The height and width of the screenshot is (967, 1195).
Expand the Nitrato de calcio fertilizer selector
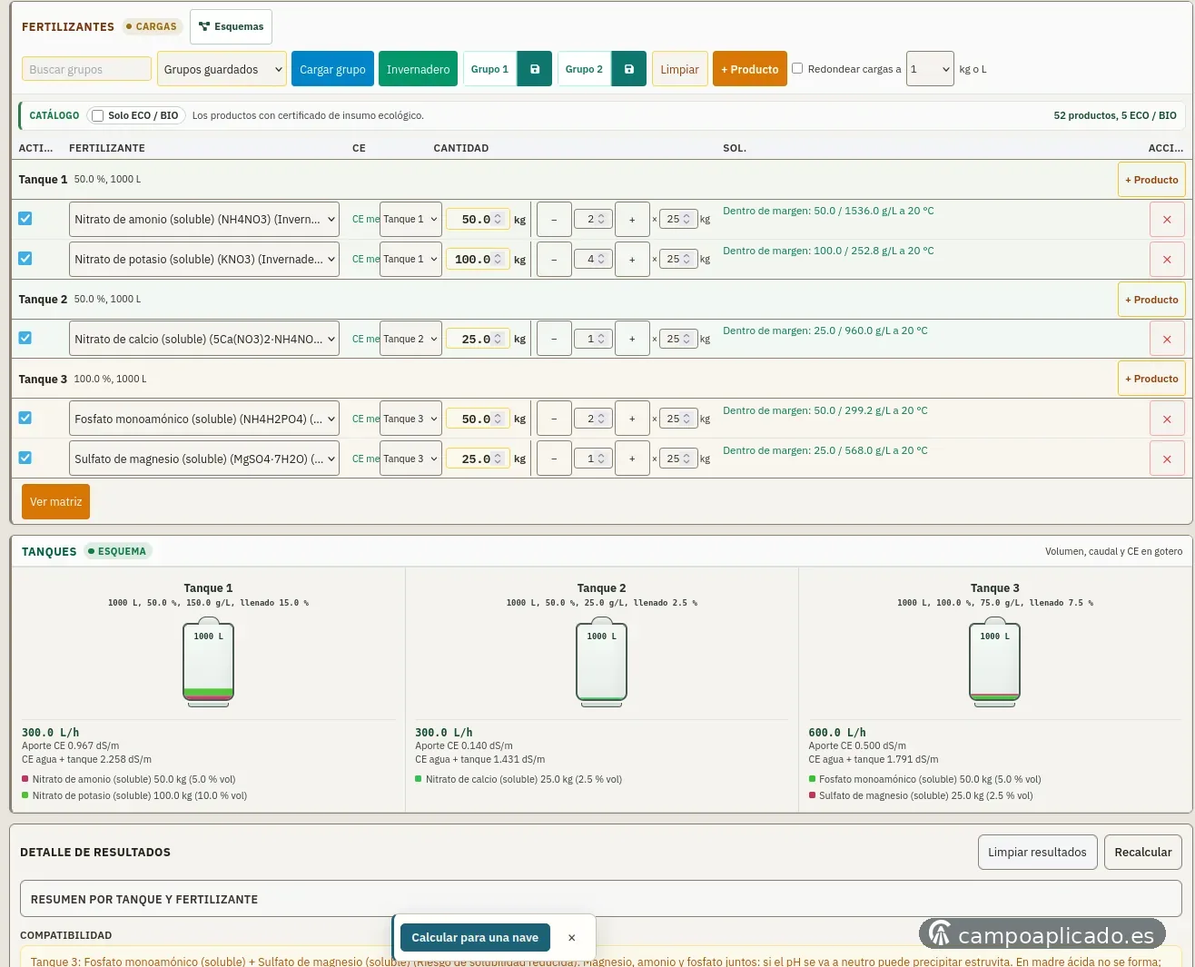click(x=204, y=340)
